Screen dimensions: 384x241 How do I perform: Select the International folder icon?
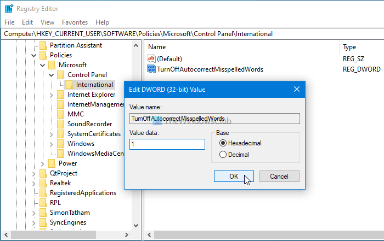[69, 85]
